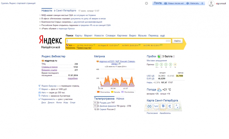Open the Расписания link

[x=152, y=113]
